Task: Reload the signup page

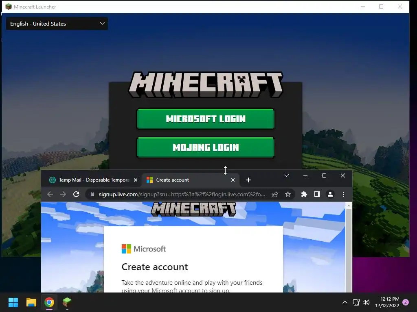Action: 76,194
